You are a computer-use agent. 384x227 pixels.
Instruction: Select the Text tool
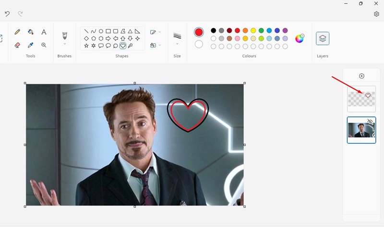click(44, 32)
